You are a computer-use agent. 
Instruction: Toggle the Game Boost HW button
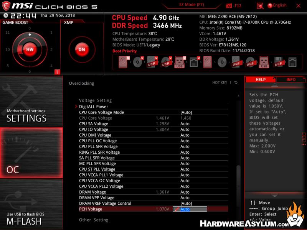[x=30, y=49]
